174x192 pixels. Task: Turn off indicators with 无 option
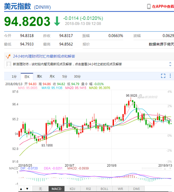[40, 189]
